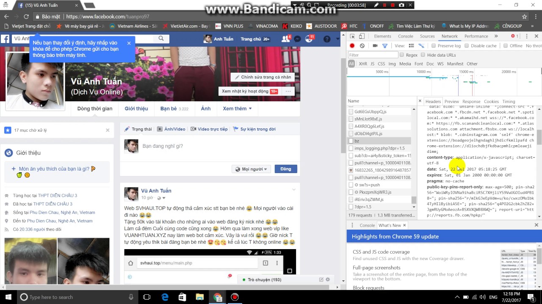Screen dimensions: 542x304
Task: Open the Messenger messages icon
Action: (x=298, y=39)
